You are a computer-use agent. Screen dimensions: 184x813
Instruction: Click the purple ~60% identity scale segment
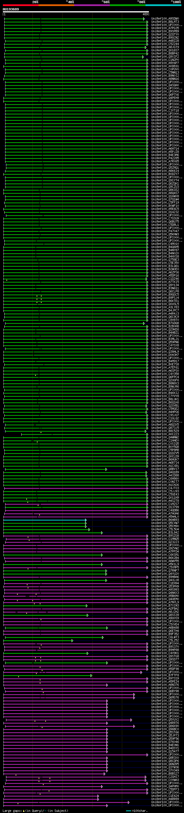tap(92, 5)
